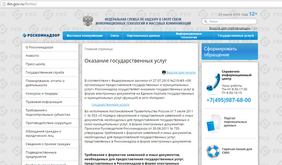Select the Государственные услуги nav tab
The width and height of the screenshot is (282, 165).
(x=236, y=36)
